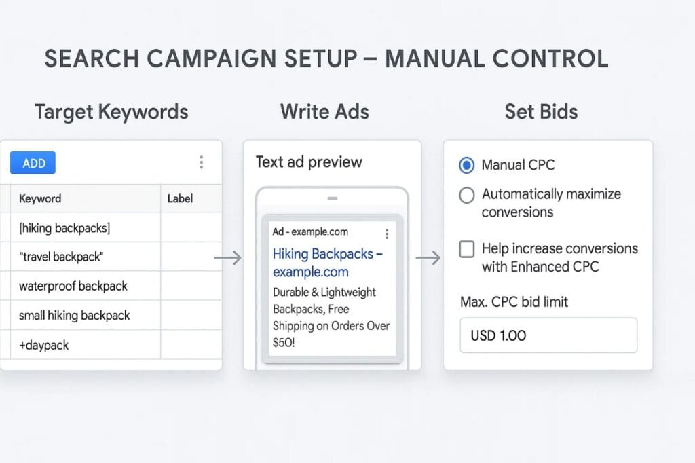Sort by the Keyword column header

coord(40,199)
